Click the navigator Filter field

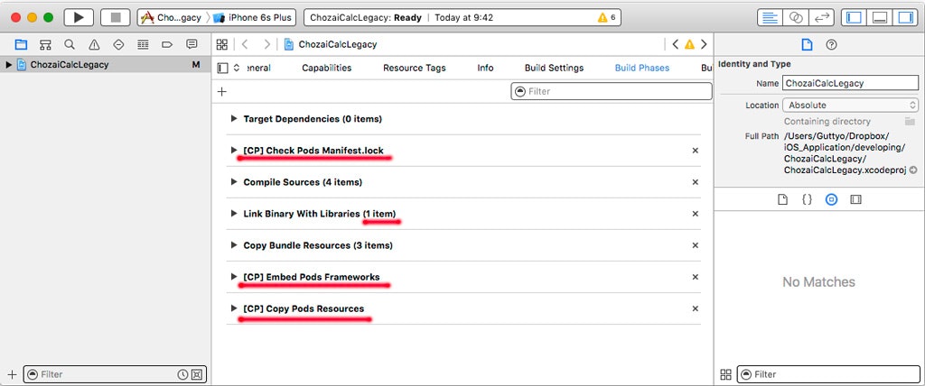coord(115,374)
